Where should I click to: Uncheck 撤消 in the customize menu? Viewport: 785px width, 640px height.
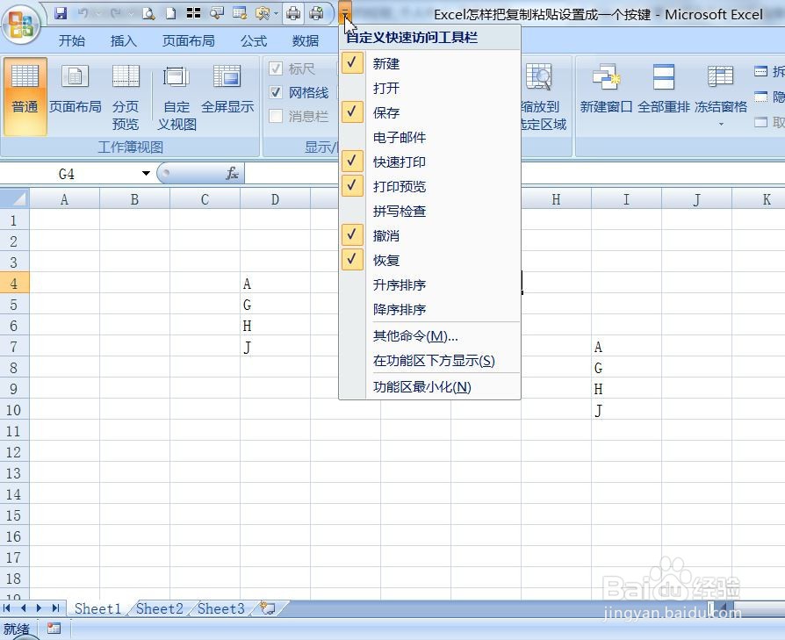pyautogui.click(x=429, y=235)
